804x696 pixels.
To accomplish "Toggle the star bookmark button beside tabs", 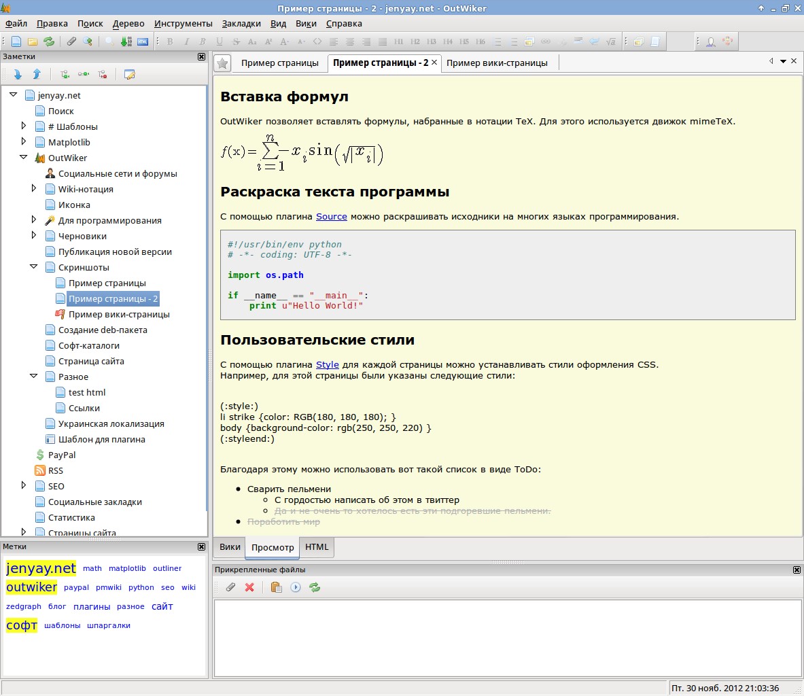I will [x=222, y=63].
